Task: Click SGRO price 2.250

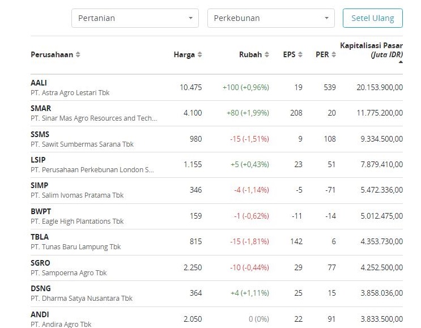Action: [193, 267]
